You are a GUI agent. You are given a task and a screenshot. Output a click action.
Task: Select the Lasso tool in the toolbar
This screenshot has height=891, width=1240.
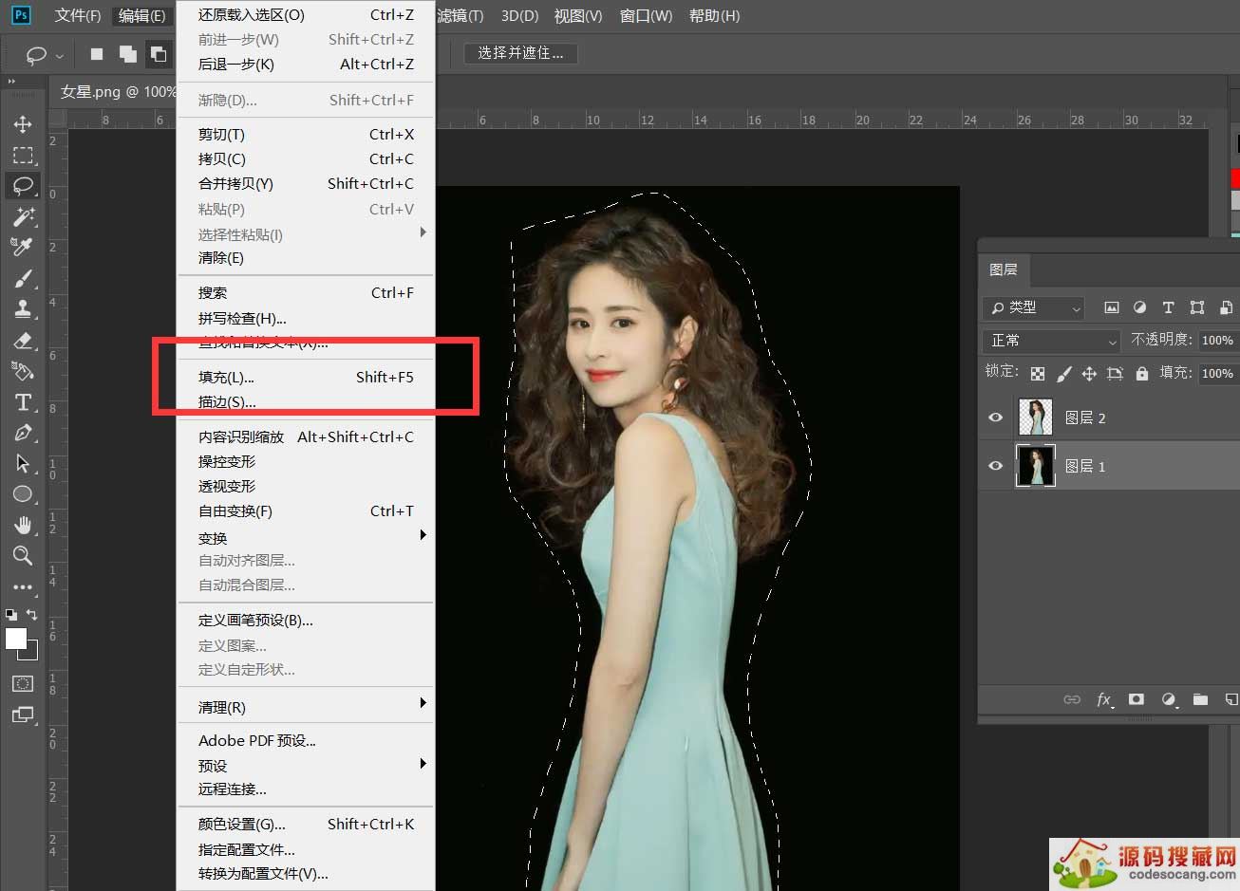pyautogui.click(x=23, y=186)
